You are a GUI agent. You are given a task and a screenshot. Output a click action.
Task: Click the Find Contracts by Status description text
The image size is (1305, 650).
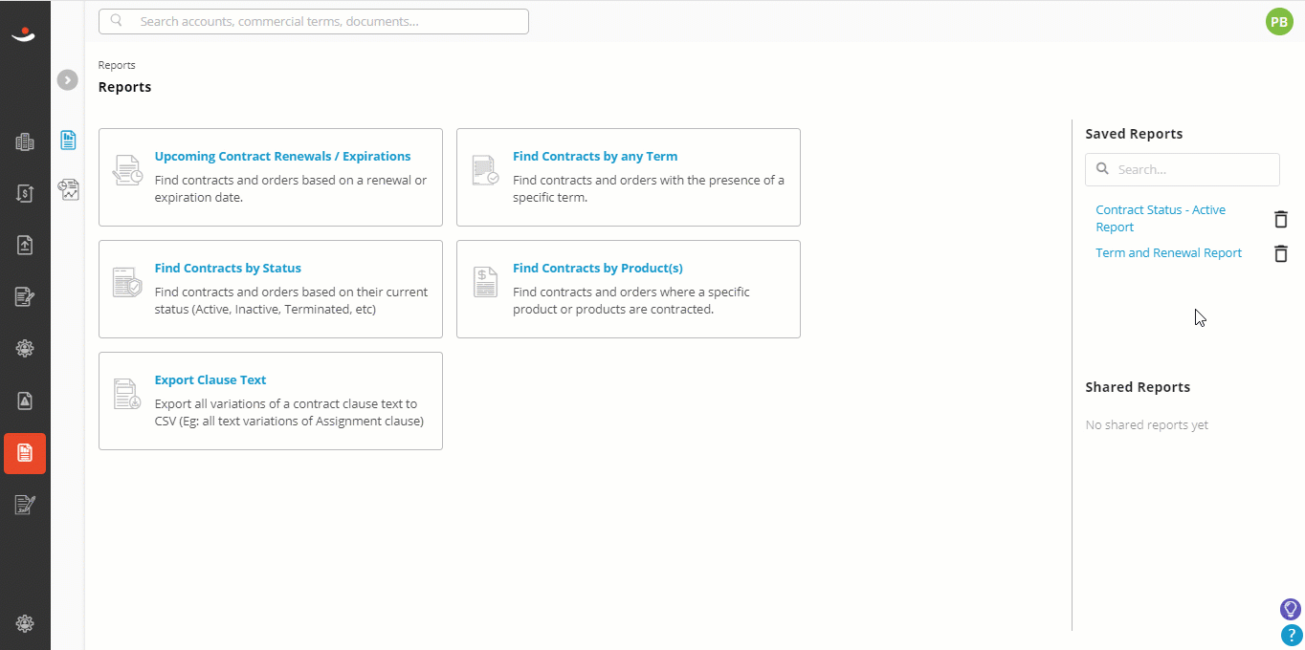(x=291, y=300)
